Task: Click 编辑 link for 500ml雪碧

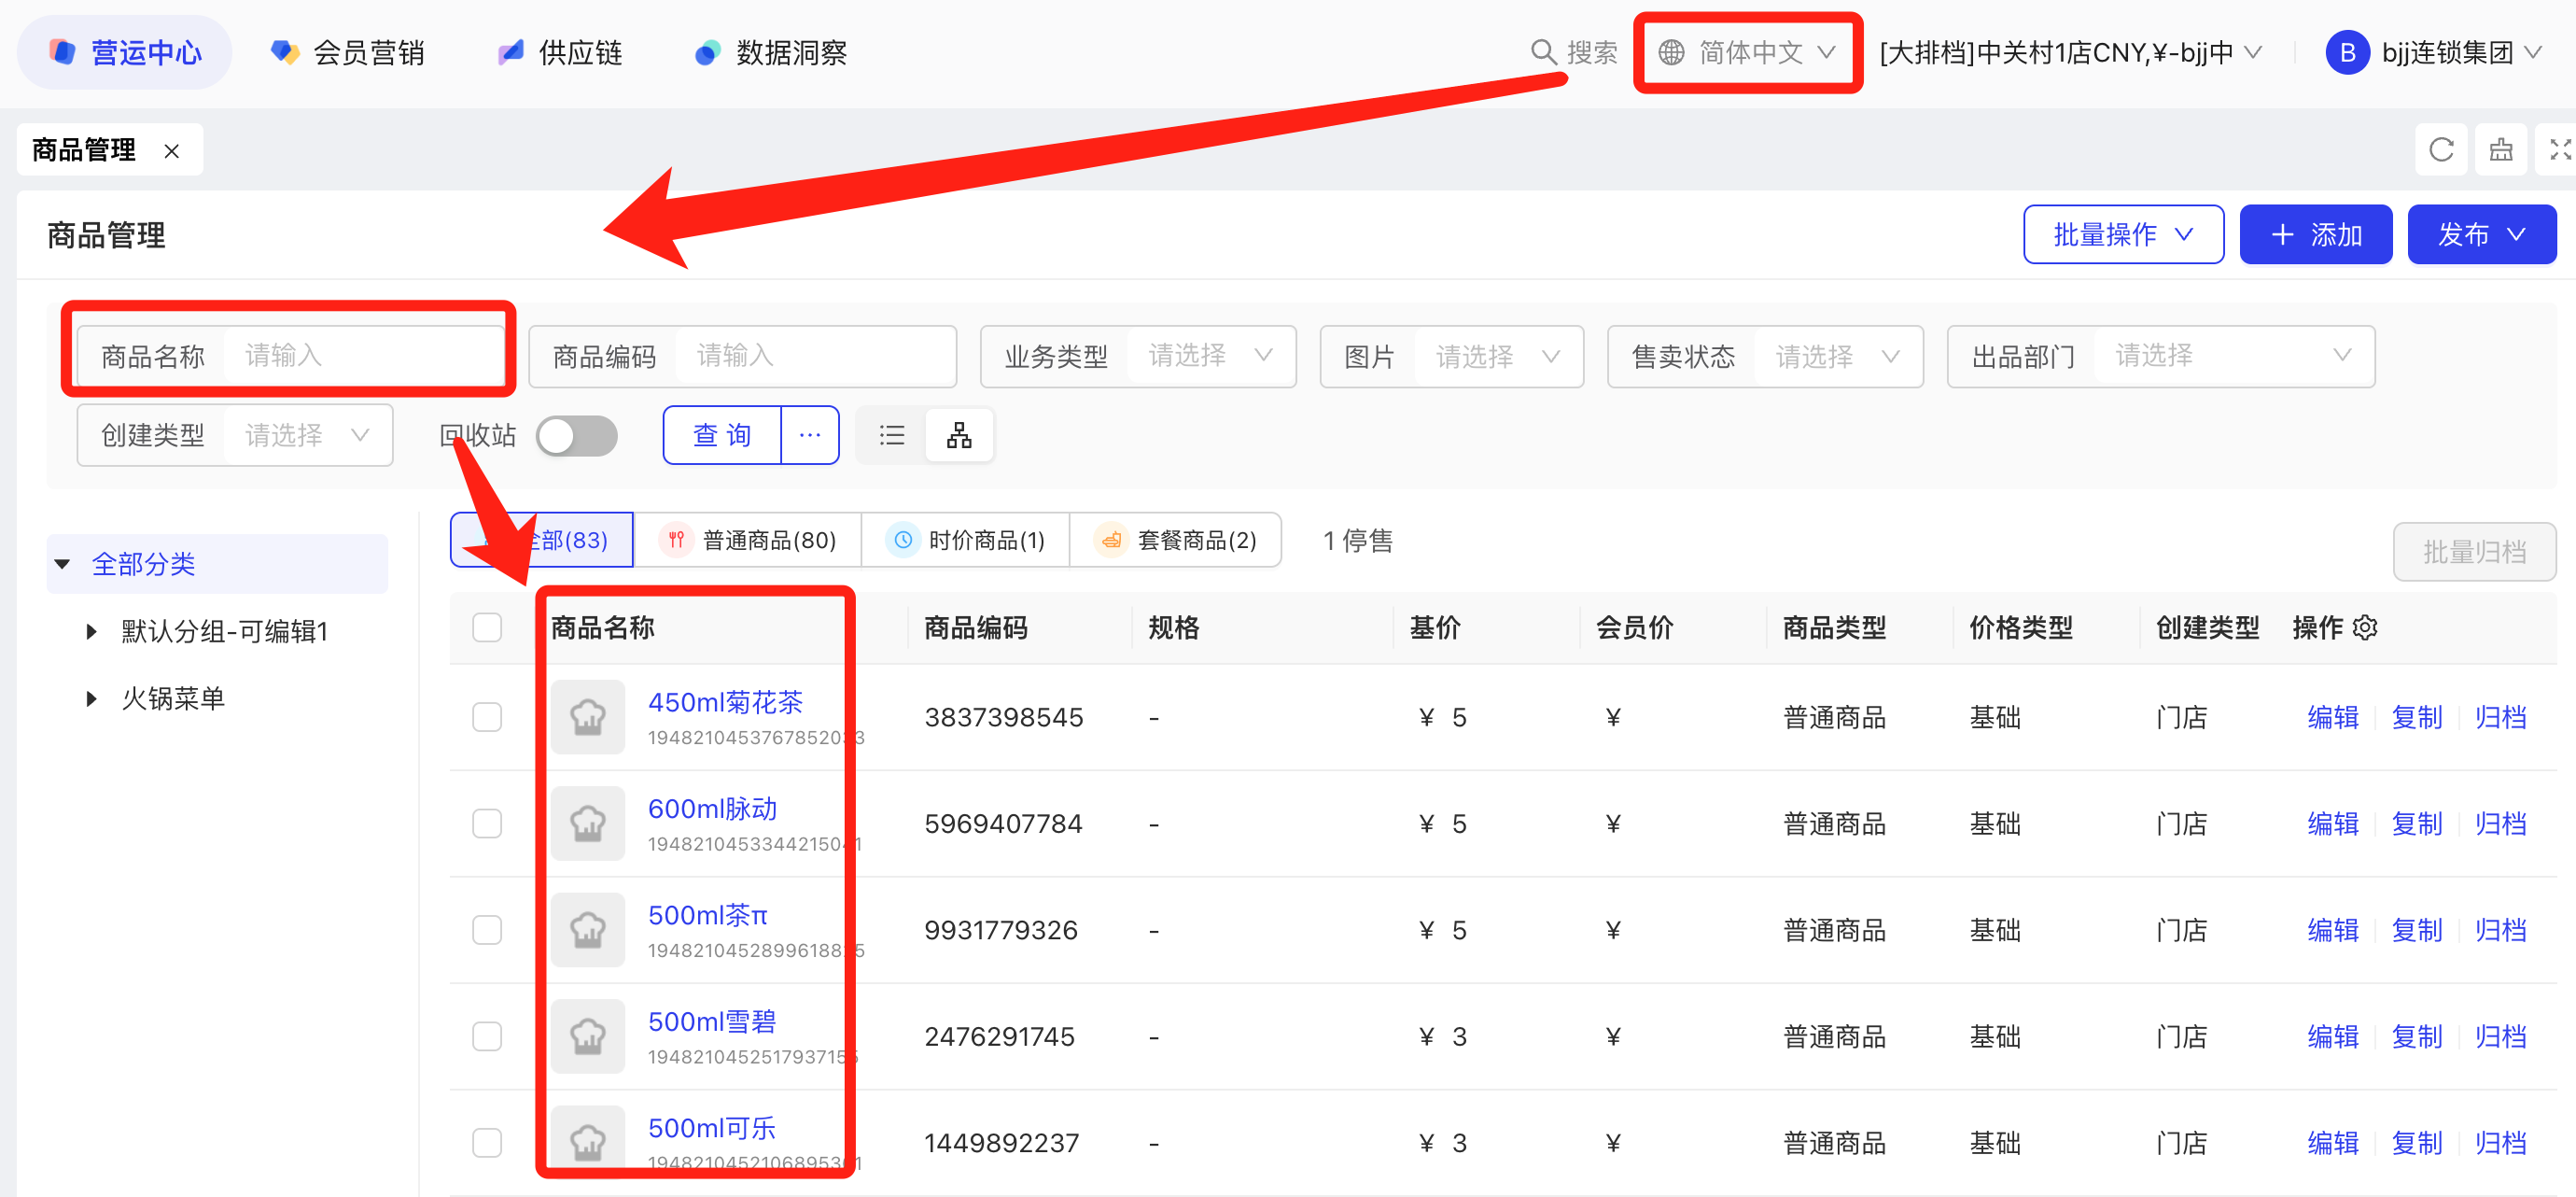Action: pos(2332,1036)
